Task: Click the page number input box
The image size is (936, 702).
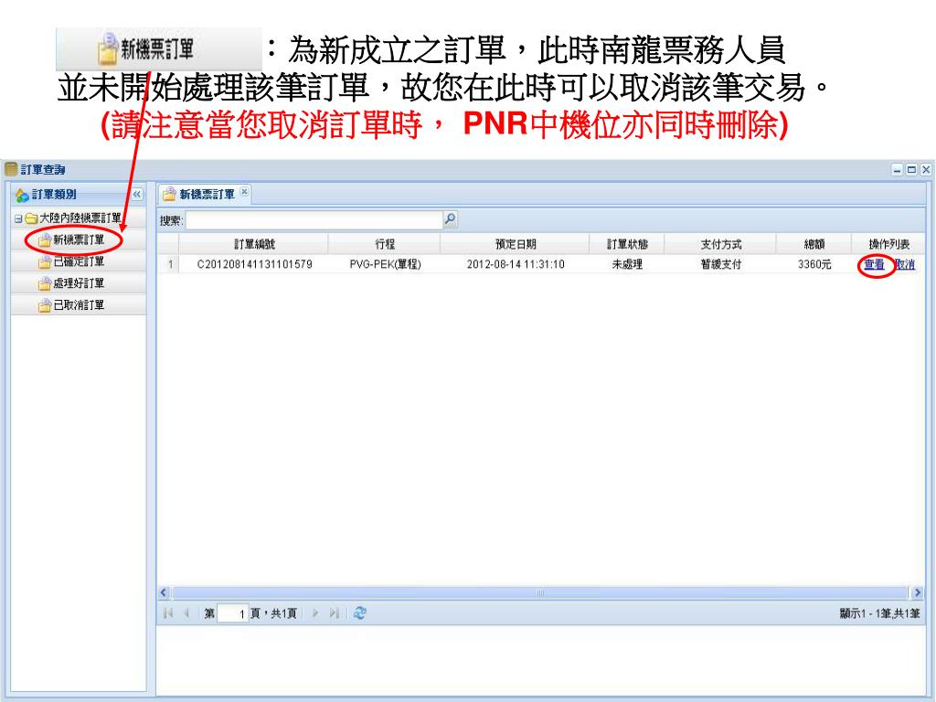Action: point(233,613)
